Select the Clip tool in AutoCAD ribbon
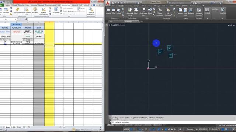The height and width of the screenshot is (132, 236). click(114, 11)
